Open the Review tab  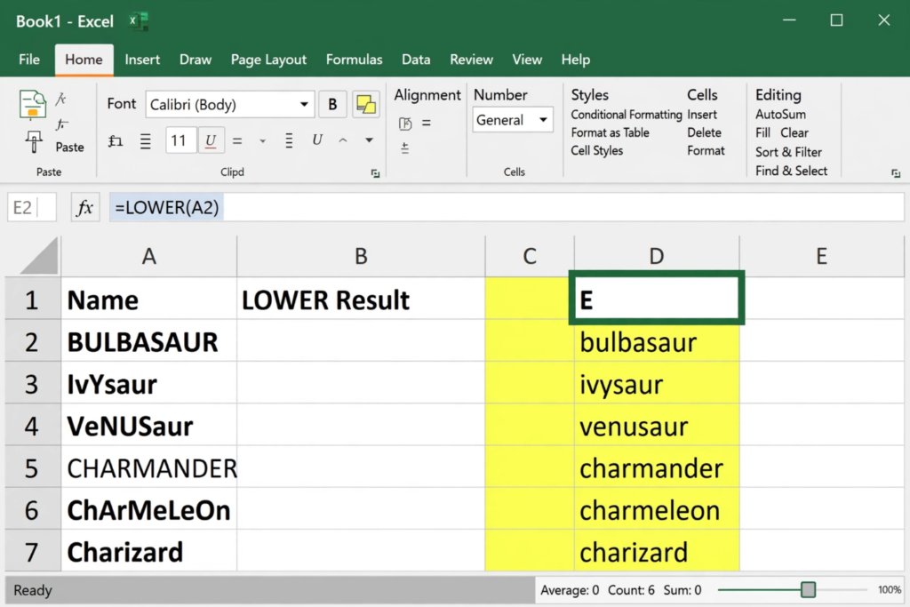471,60
